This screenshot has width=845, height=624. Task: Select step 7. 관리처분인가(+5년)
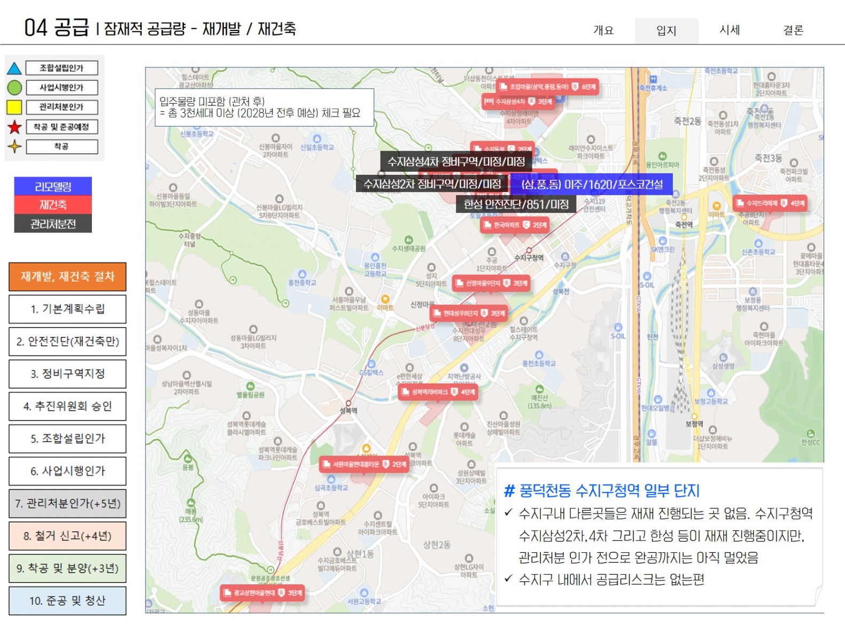[x=67, y=504]
